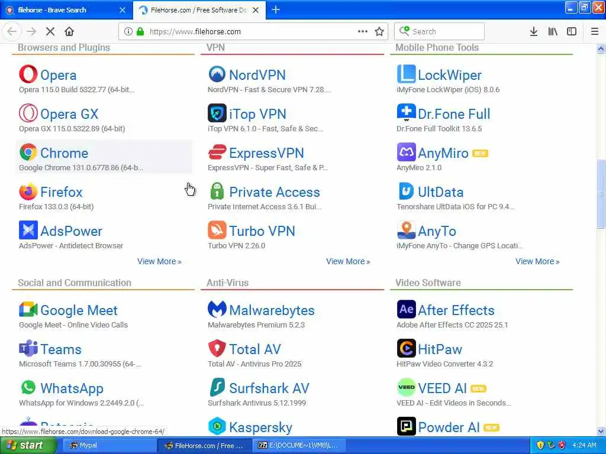Click the Turbo VPN logo icon
Viewport: 606px width, 454px height.
point(217,230)
